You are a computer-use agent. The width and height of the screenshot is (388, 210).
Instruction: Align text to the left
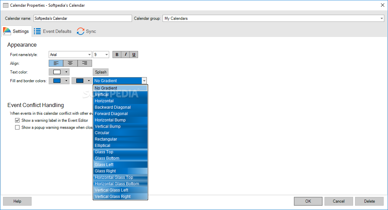56,63
